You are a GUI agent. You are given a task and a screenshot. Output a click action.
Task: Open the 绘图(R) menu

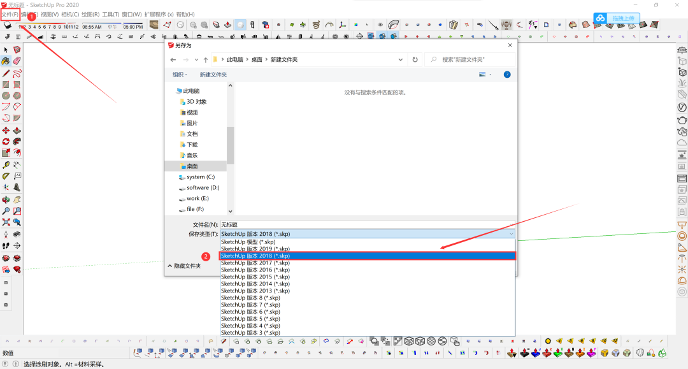[90, 15]
